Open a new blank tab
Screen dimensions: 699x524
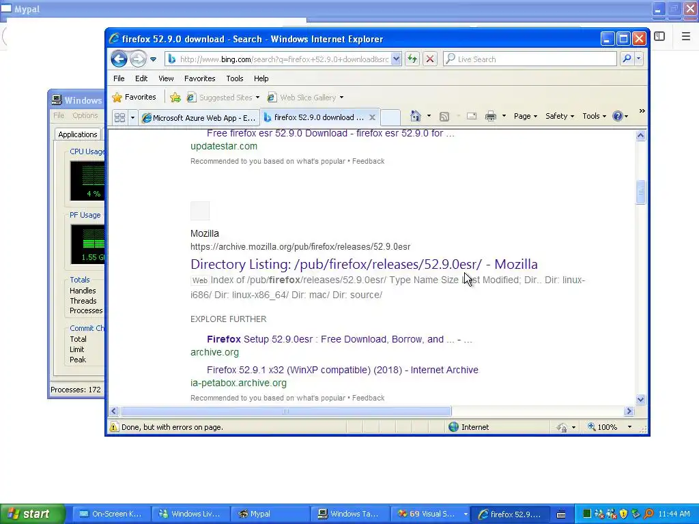coord(390,117)
